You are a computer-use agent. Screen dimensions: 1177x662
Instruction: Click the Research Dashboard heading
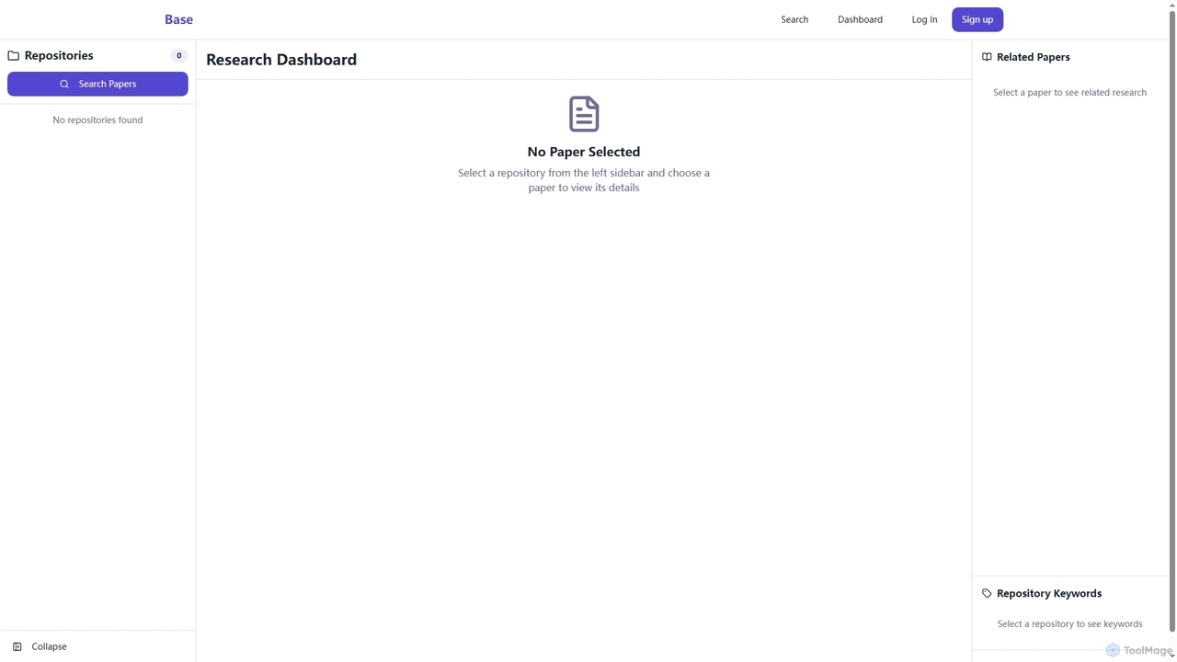click(281, 60)
